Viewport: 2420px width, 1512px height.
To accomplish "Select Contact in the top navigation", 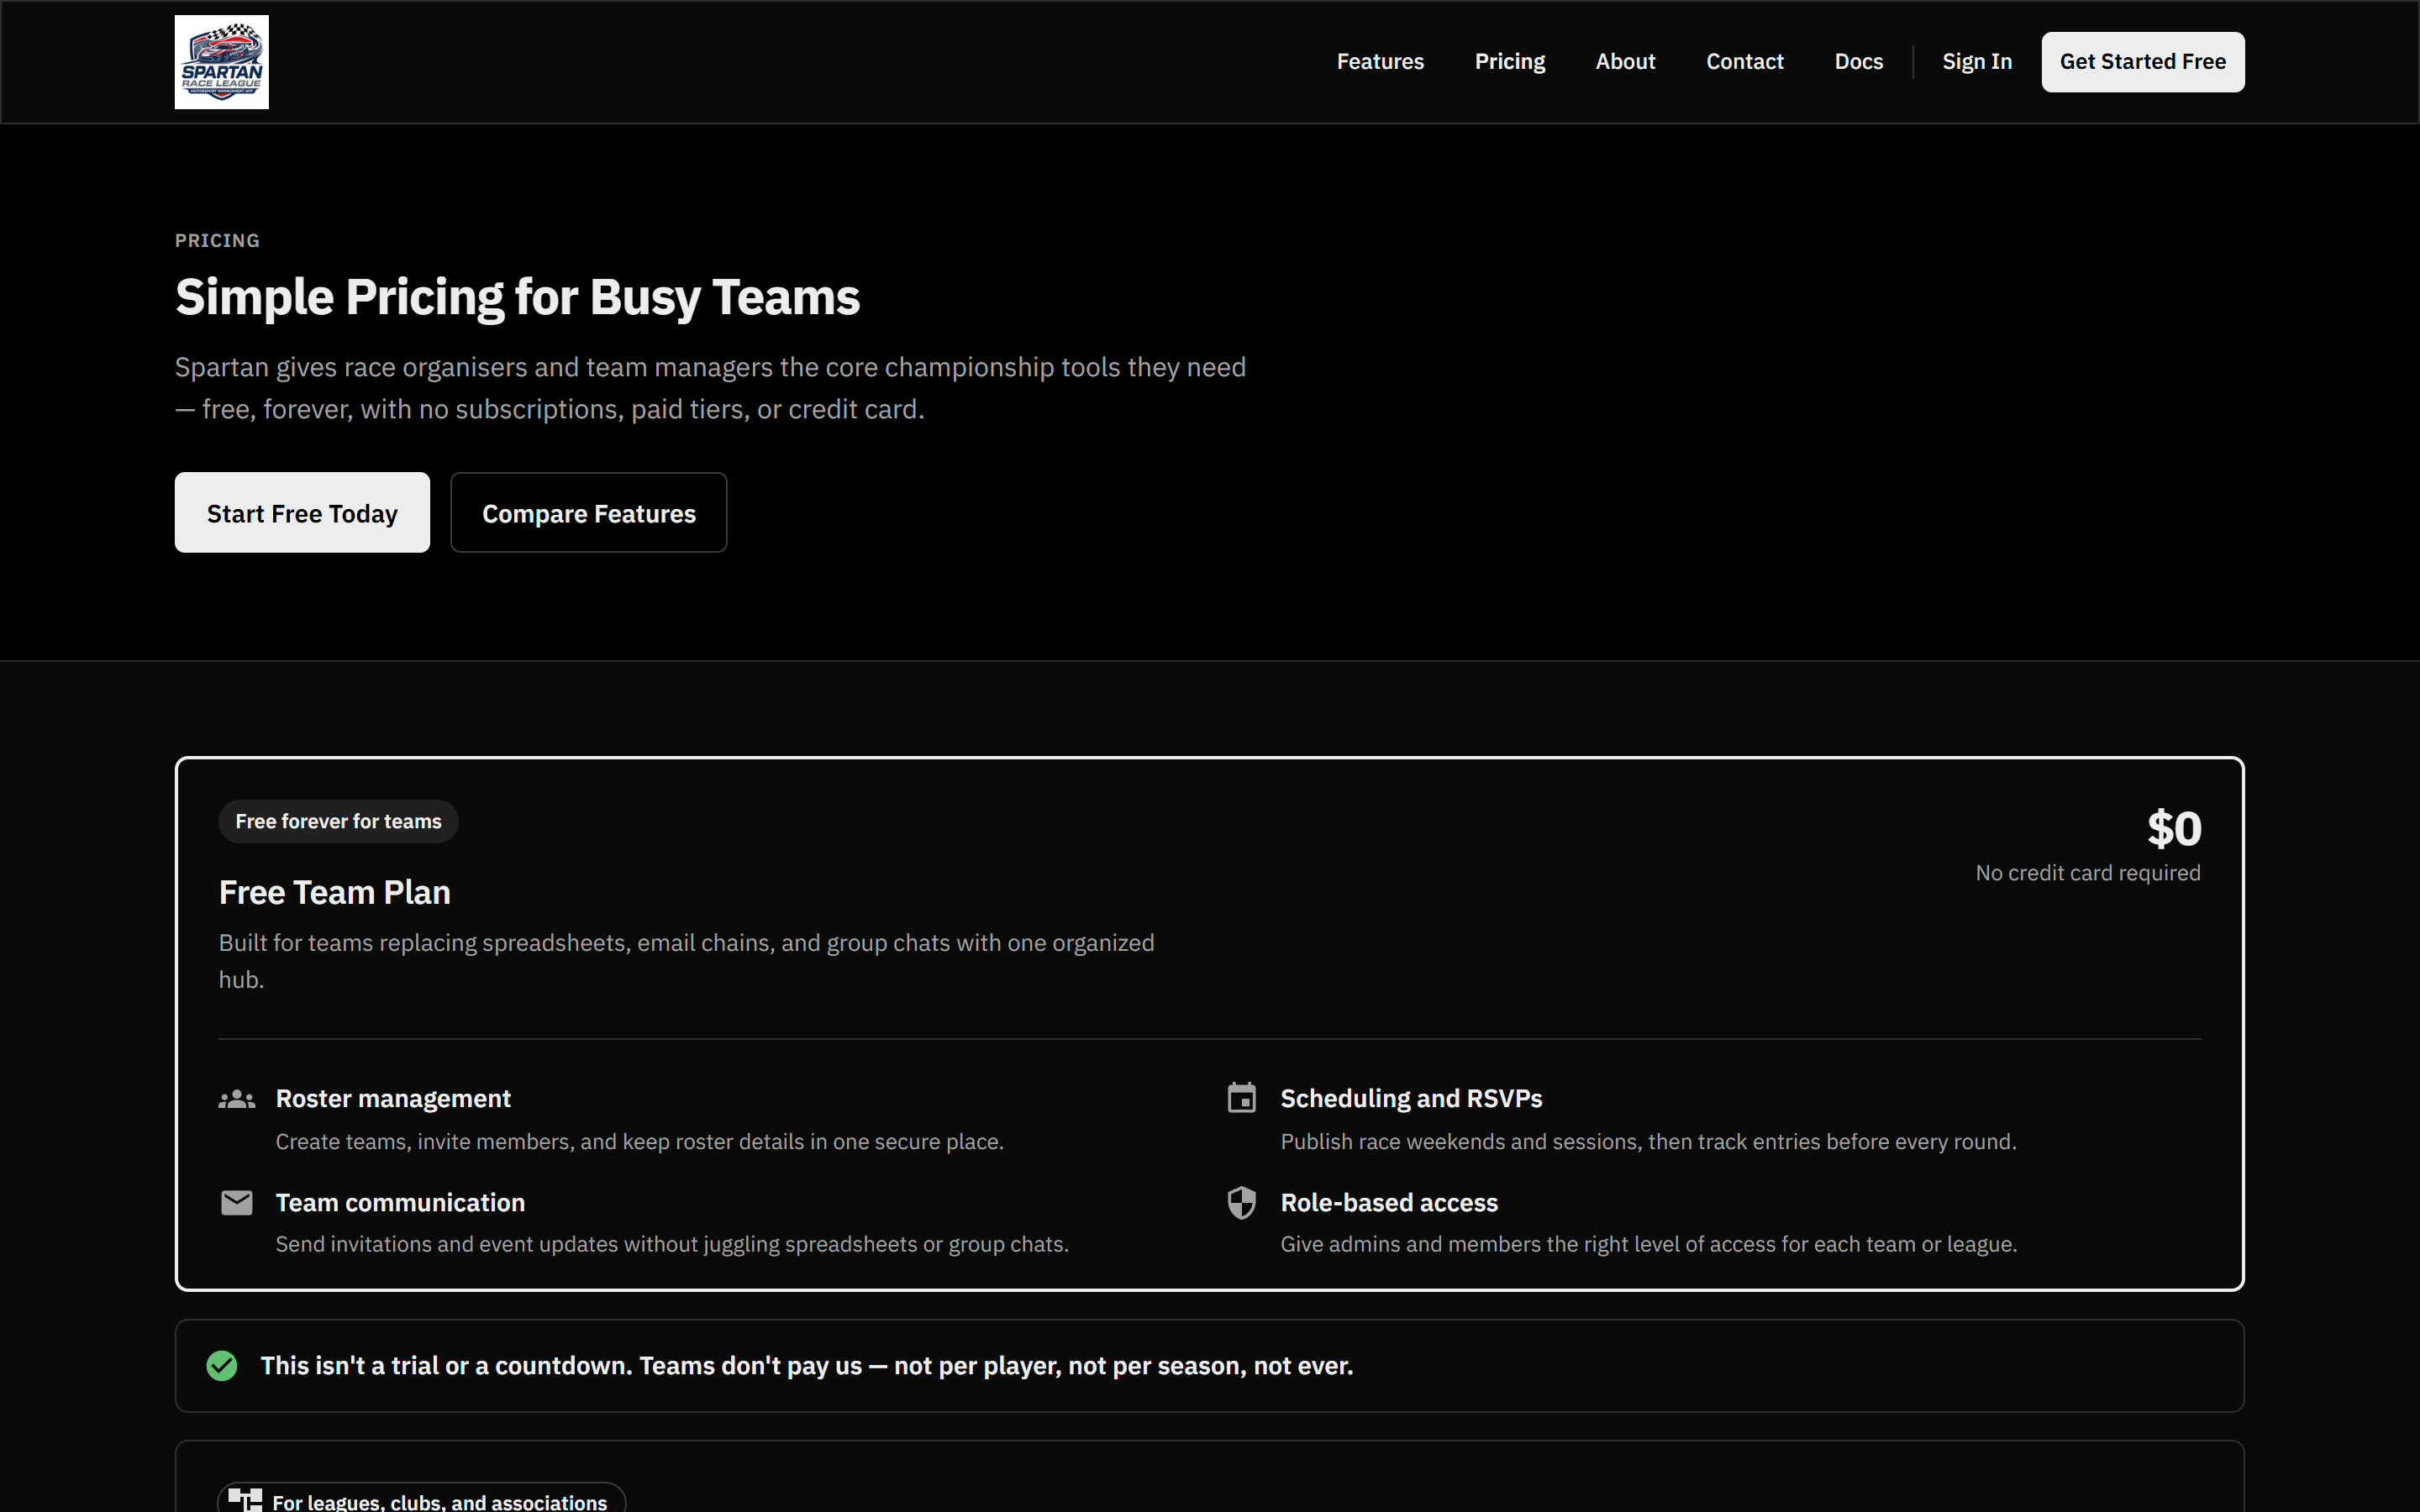I will pos(1744,62).
